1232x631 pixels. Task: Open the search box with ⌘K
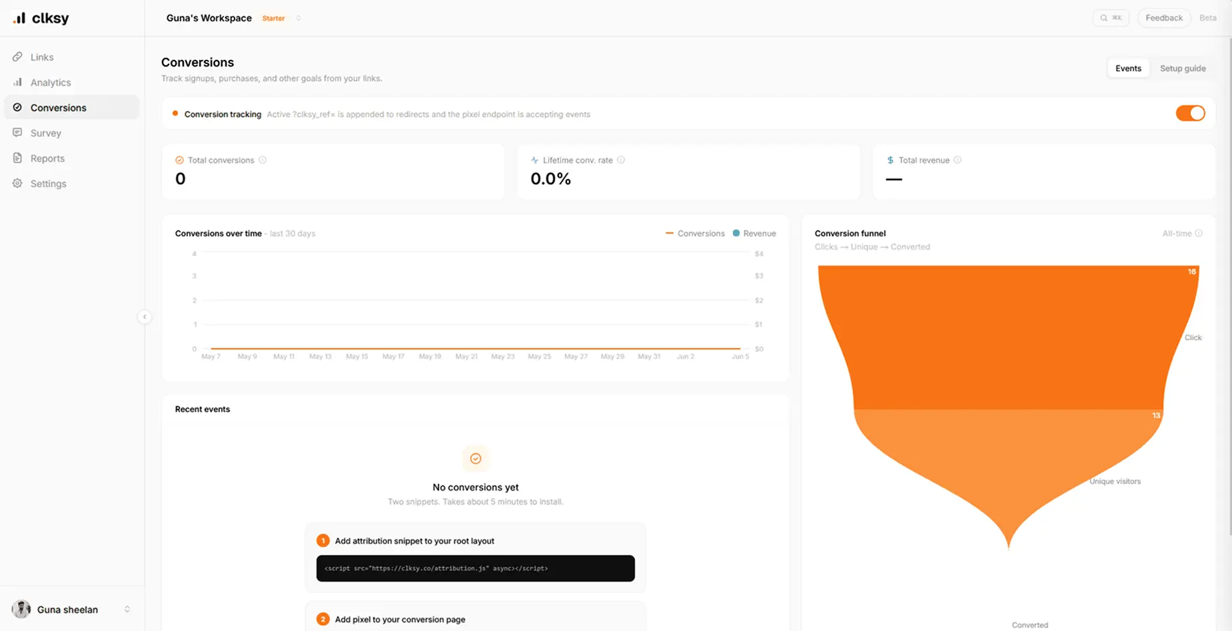1111,18
